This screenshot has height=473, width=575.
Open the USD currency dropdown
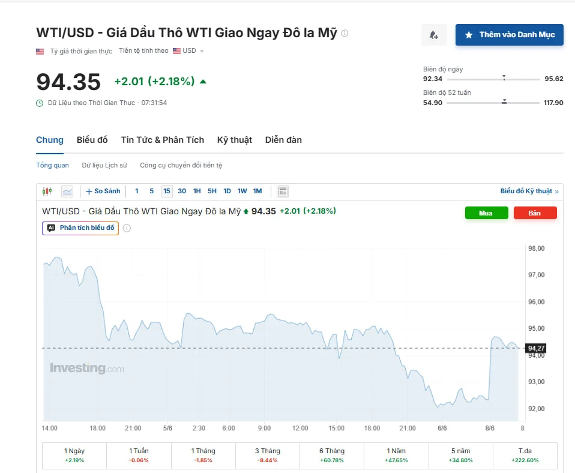tap(188, 51)
